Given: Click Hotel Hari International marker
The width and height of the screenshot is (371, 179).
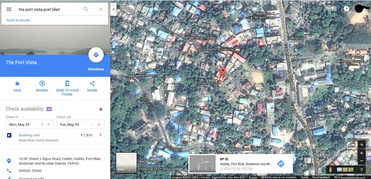Looking at the screenshot, I should pyautogui.click(x=238, y=50).
